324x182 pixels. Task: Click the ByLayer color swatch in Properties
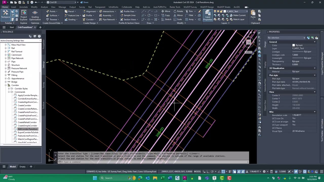(x=294, y=45)
